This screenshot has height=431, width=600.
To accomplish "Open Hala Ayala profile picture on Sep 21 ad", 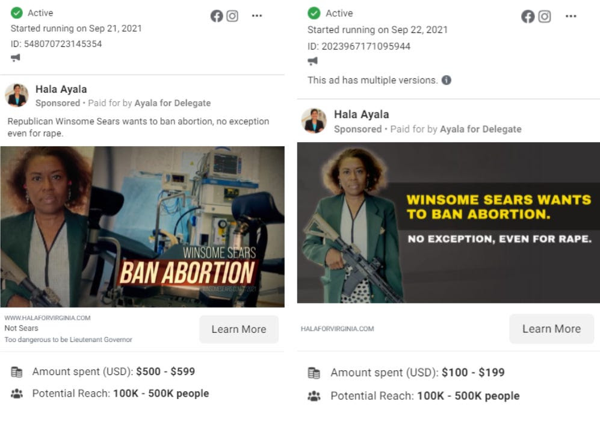I will point(16,95).
